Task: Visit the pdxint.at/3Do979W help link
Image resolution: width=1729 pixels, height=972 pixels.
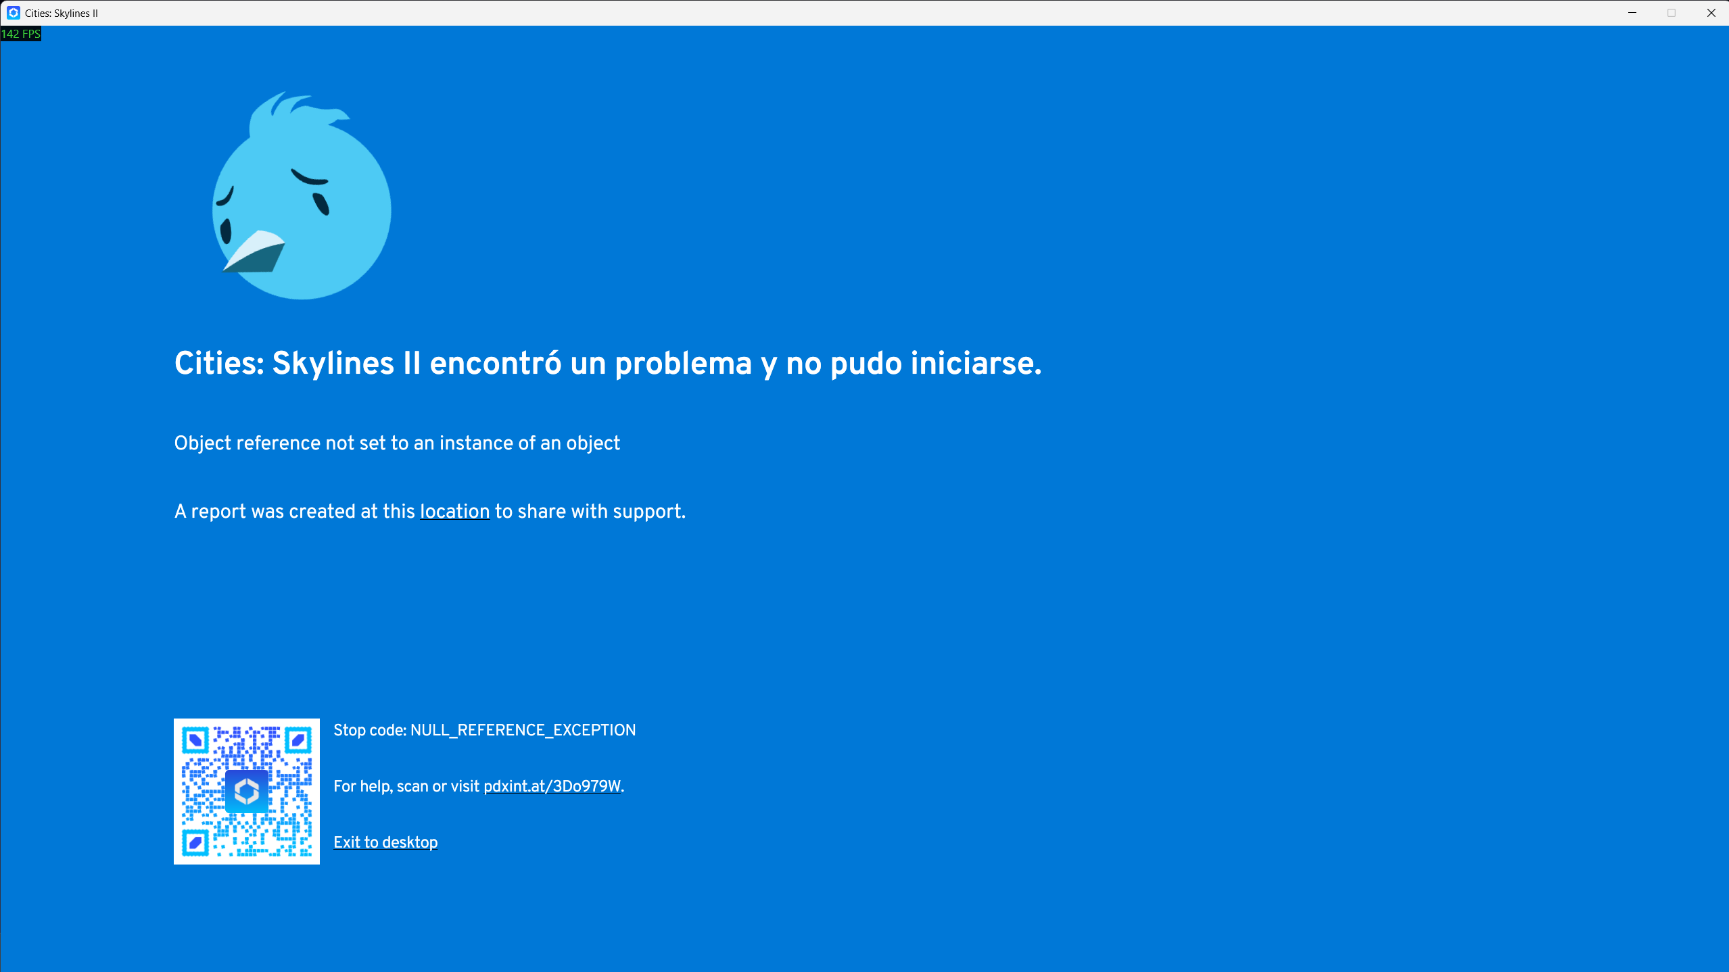Action: tap(552, 786)
